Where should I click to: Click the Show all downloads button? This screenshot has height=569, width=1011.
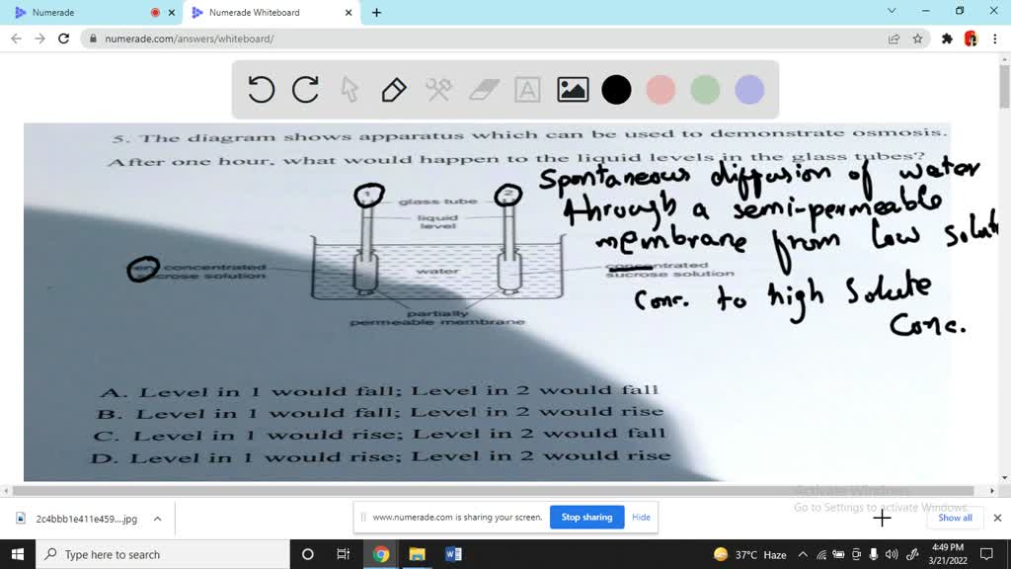pyautogui.click(x=954, y=517)
